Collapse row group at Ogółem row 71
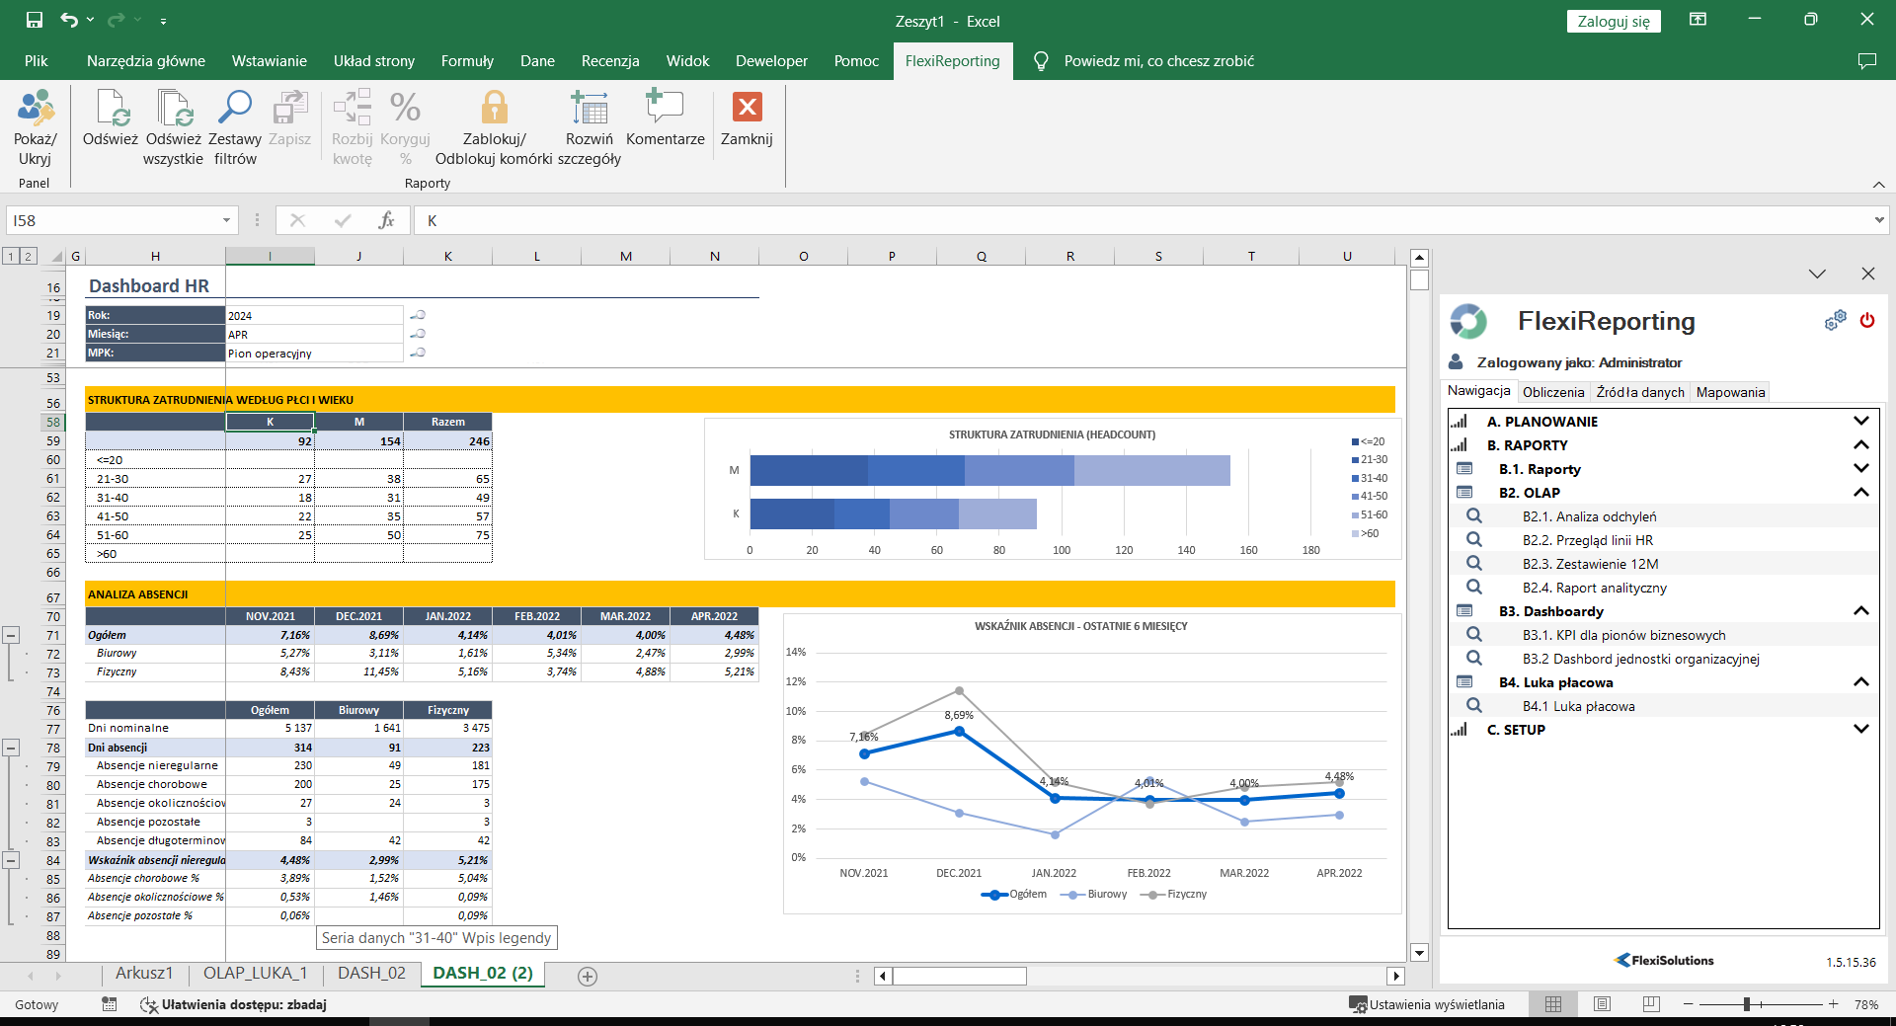Image resolution: width=1896 pixels, height=1026 pixels. click(x=11, y=635)
